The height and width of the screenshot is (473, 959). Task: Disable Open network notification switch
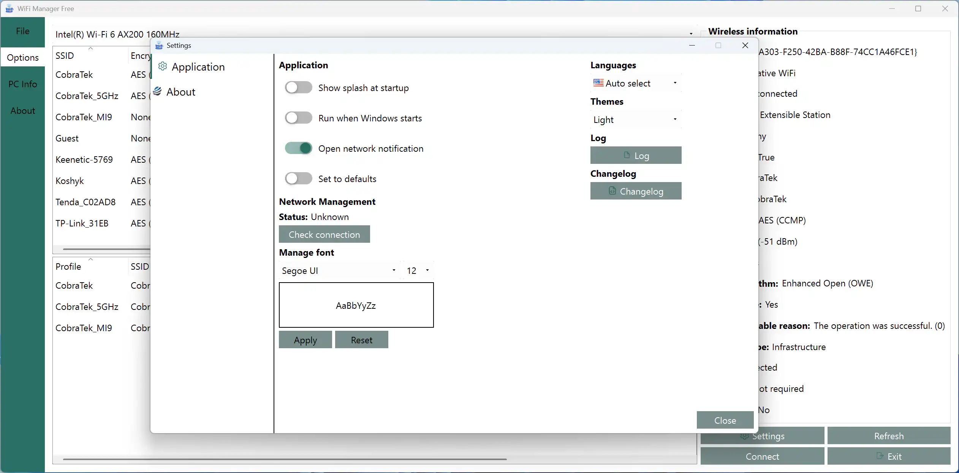(x=299, y=148)
